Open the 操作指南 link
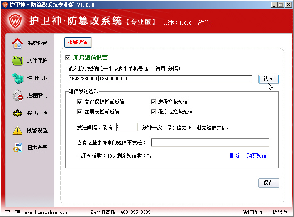Image resolution: width=294 pixels, height=217 pixels. point(252,212)
